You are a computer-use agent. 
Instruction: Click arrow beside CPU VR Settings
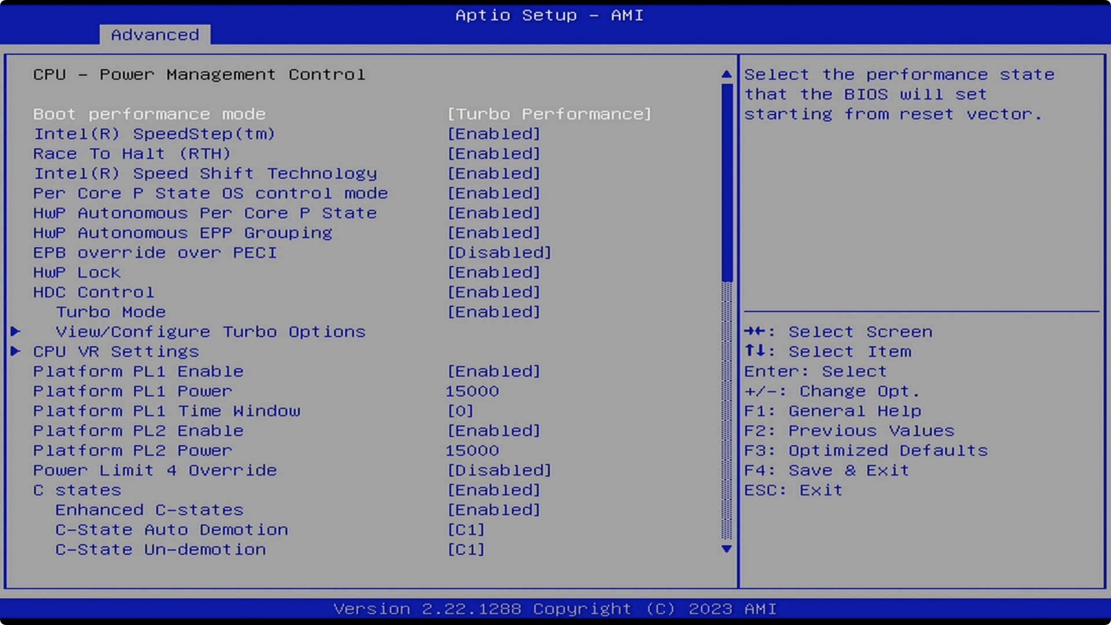[16, 351]
